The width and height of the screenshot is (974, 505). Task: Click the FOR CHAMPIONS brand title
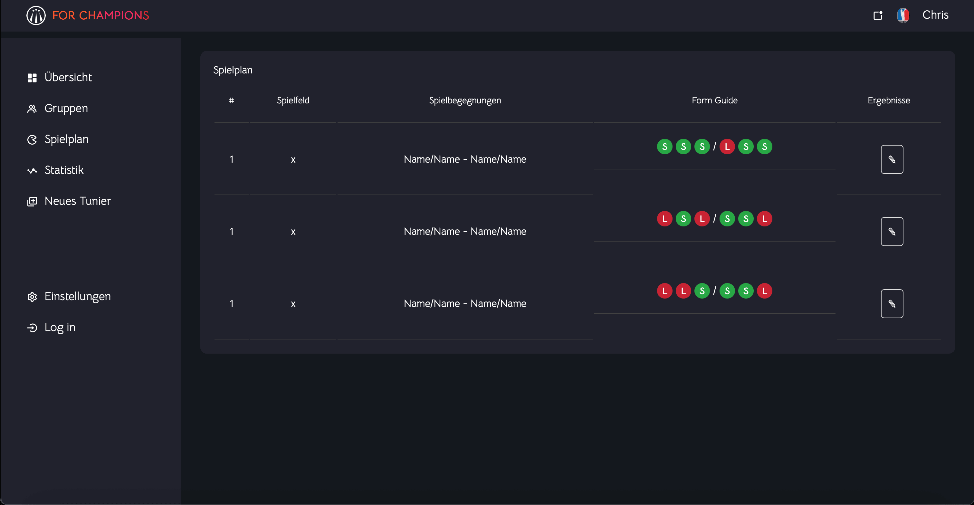pos(100,15)
